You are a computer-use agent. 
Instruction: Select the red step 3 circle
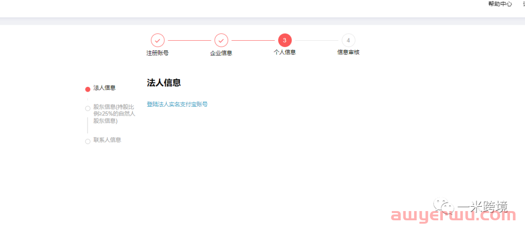click(285, 40)
